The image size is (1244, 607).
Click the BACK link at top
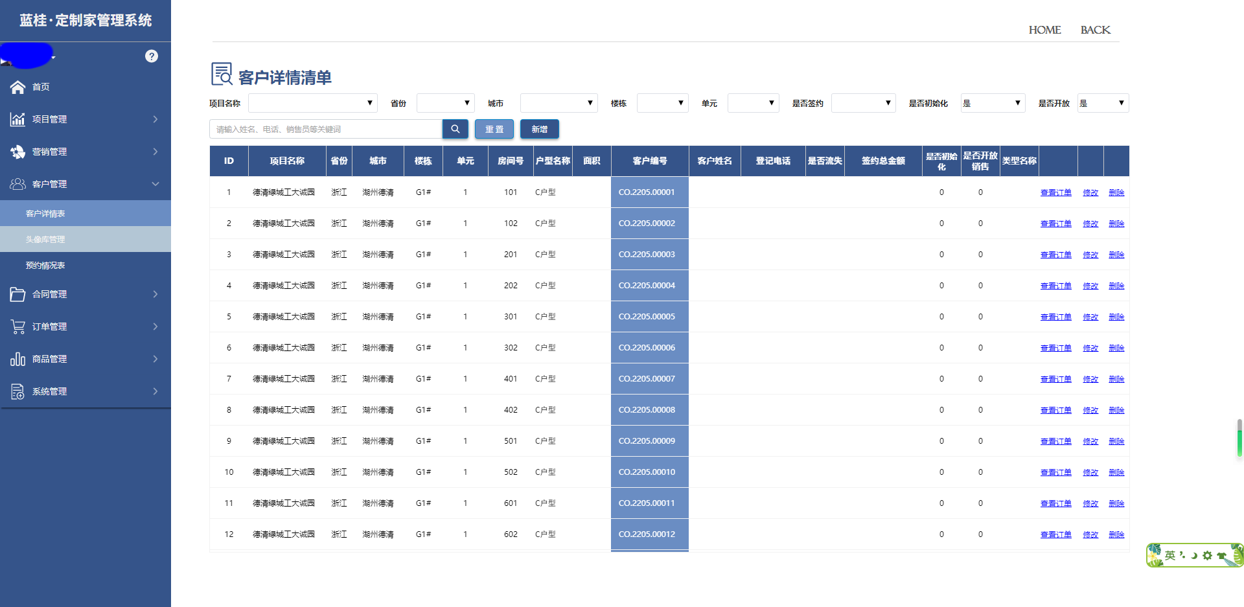click(1095, 30)
